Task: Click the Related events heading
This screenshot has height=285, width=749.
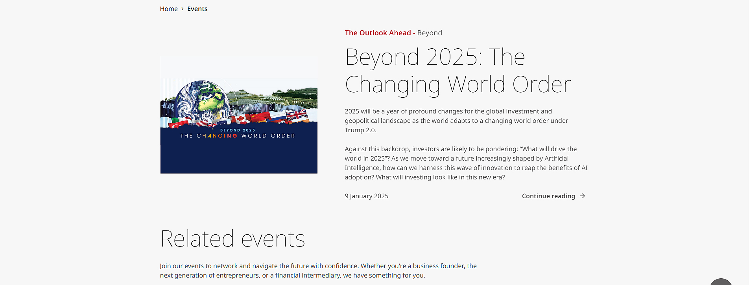Action: 232,239
